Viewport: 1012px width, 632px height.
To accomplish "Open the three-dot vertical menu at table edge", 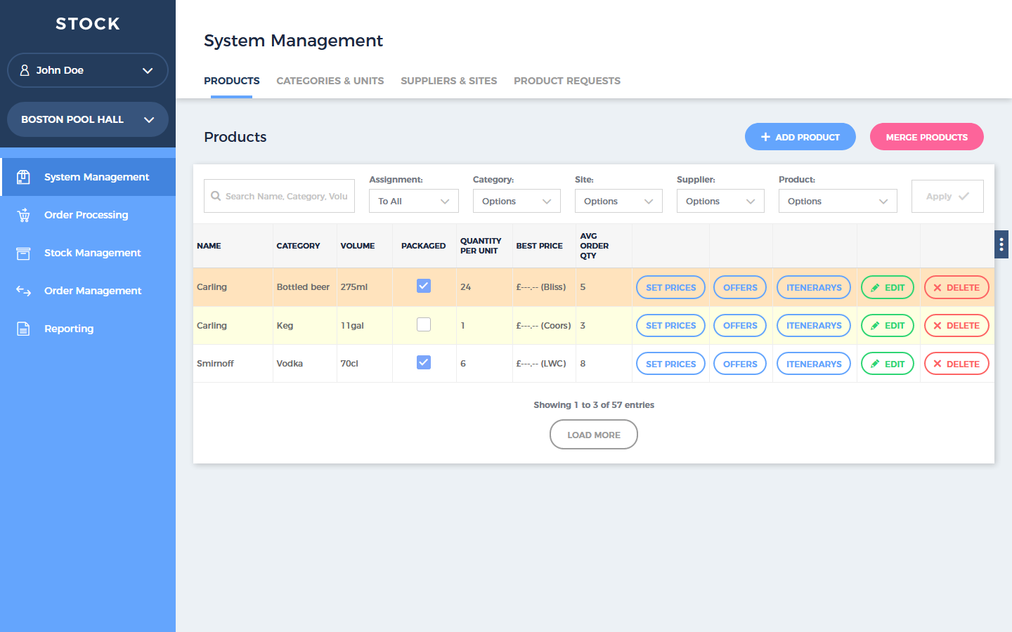I will (1001, 244).
